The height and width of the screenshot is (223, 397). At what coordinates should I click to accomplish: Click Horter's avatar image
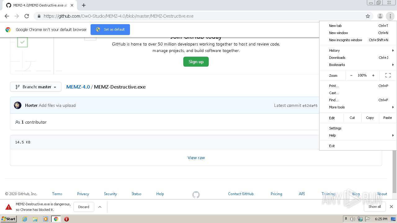point(18,105)
